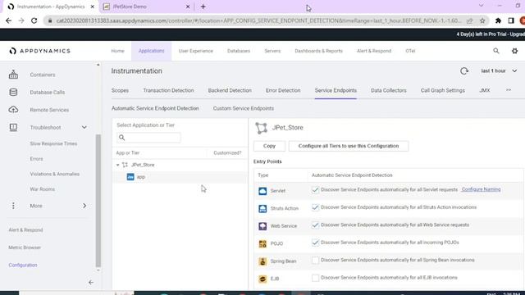Click the EJB icon
The image size is (525, 295).
[262, 279]
